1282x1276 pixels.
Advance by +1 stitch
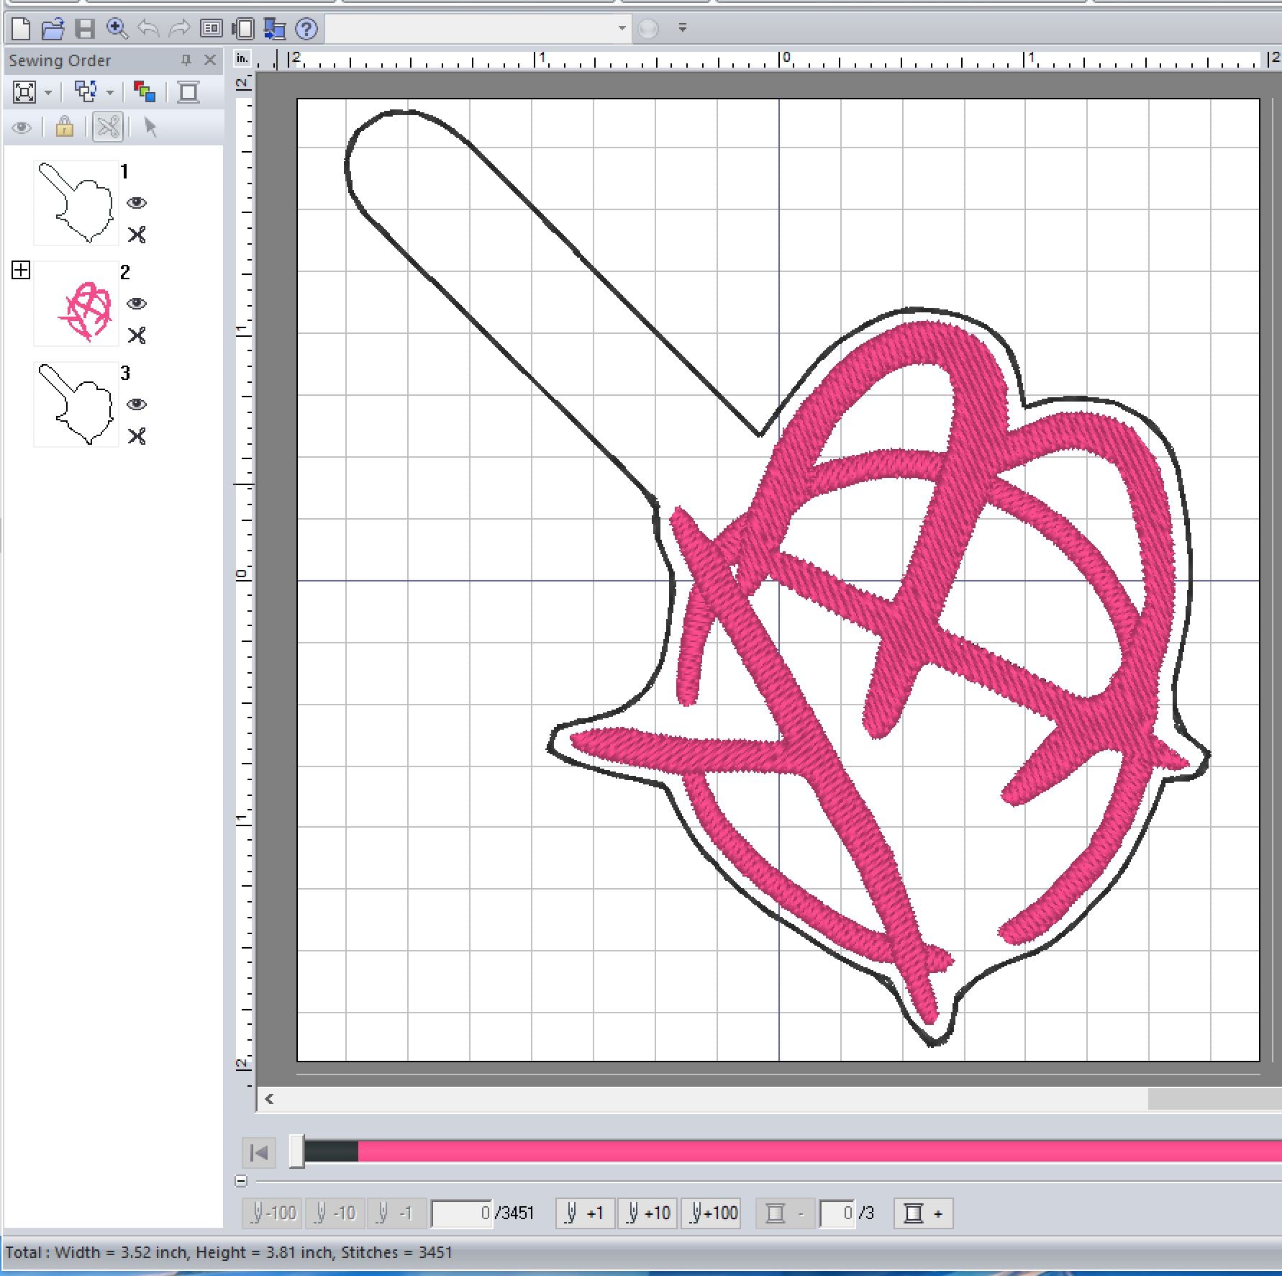585,1213
